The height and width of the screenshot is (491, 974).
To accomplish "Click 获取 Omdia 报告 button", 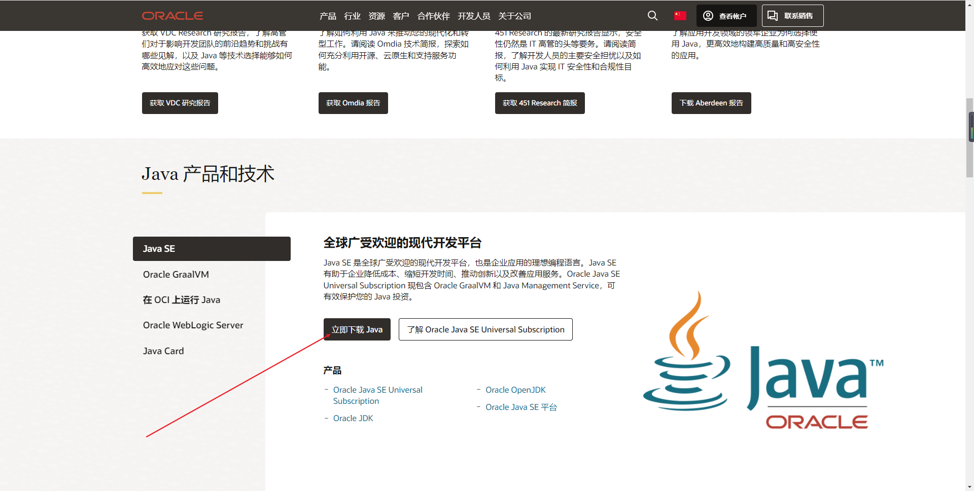I will click(353, 103).
